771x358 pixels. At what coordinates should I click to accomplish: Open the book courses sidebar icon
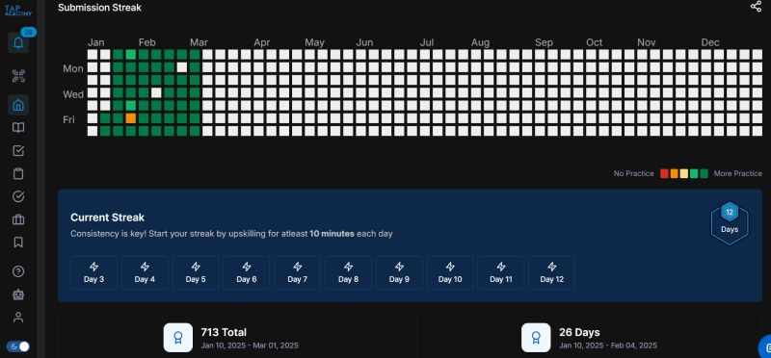click(x=18, y=128)
